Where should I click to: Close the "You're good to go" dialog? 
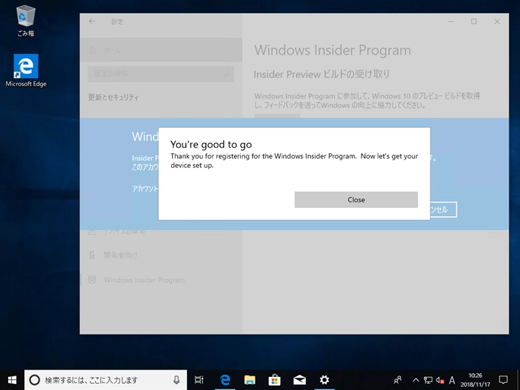pyautogui.click(x=356, y=200)
